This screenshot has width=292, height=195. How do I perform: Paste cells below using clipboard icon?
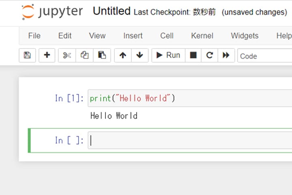click(102, 55)
